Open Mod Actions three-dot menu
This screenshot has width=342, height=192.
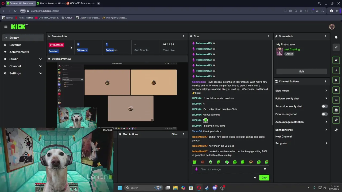tap(183, 134)
